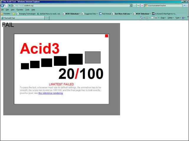Click the gray box after the black boxes
The image size is (189, 141).
click(93, 57)
